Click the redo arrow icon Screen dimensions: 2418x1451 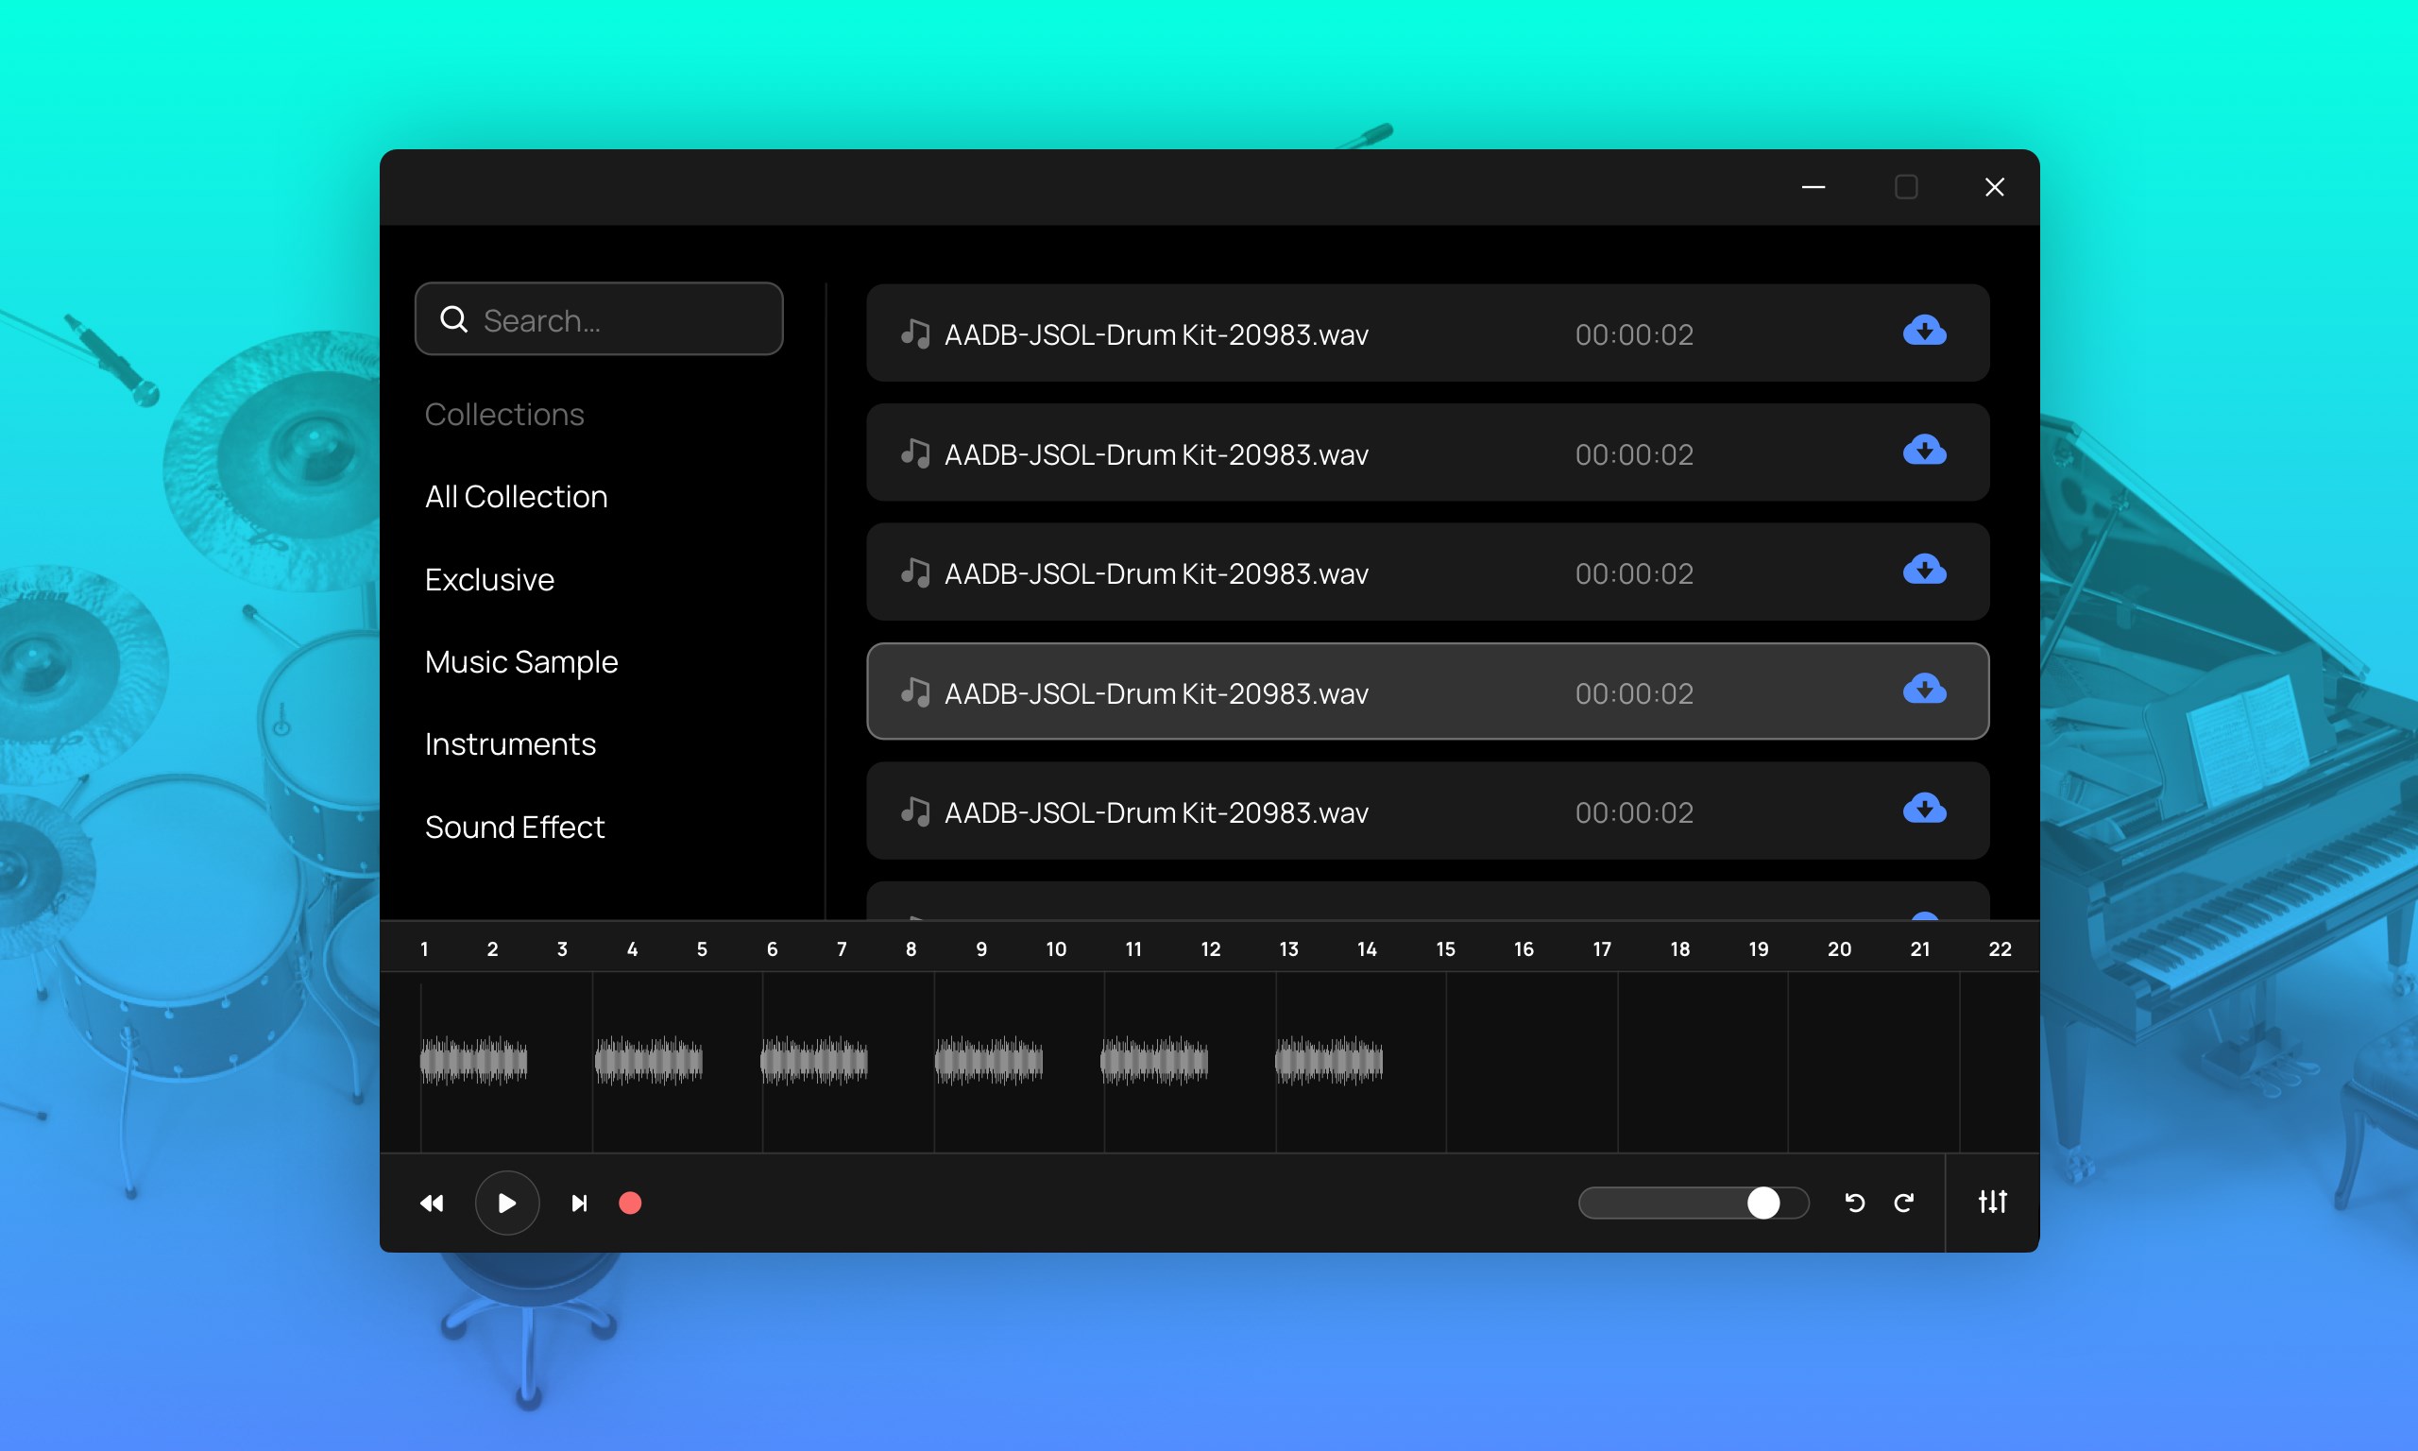click(1904, 1203)
